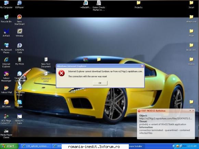The width and height of the screenshot is (199, 149).
Task: Open the muzica folder
Action: click(191, 61)
